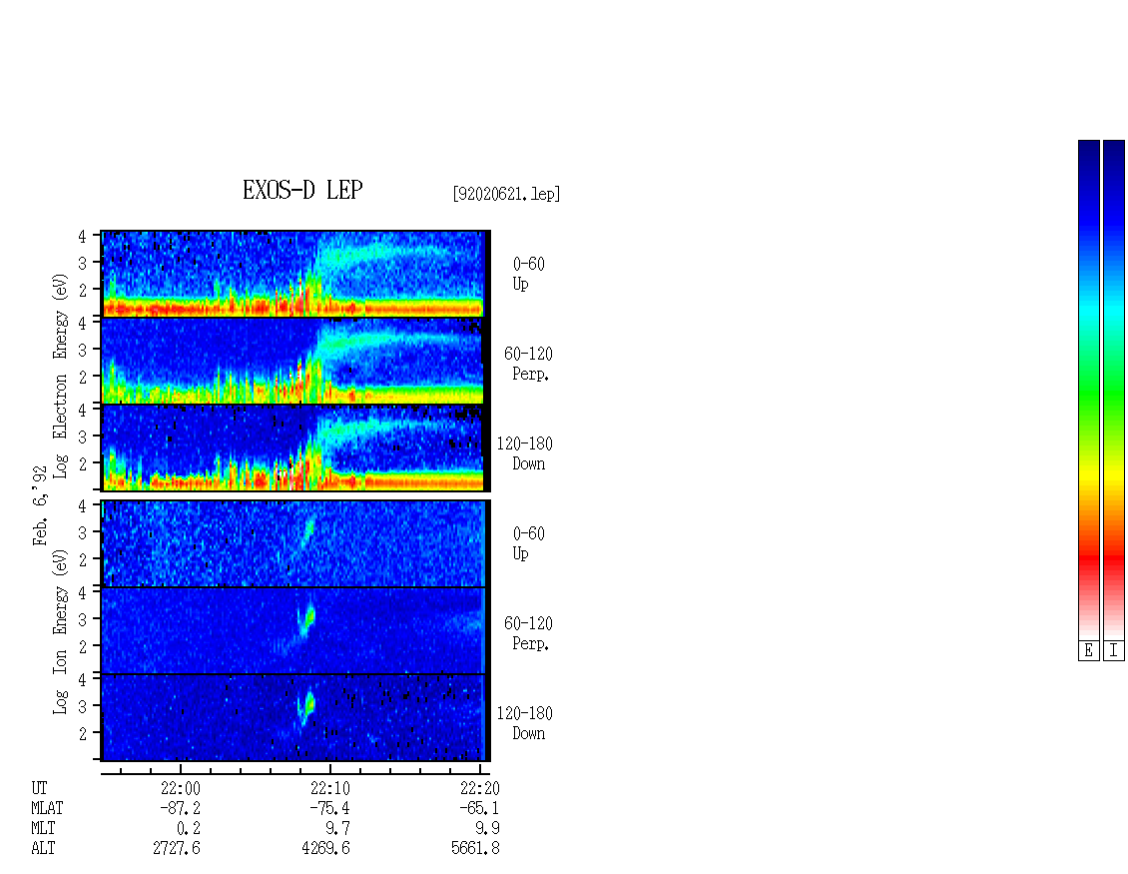The width and height of the screenshot is (1128, 874).
Task: Click the ALT row label
Action: 43,849
